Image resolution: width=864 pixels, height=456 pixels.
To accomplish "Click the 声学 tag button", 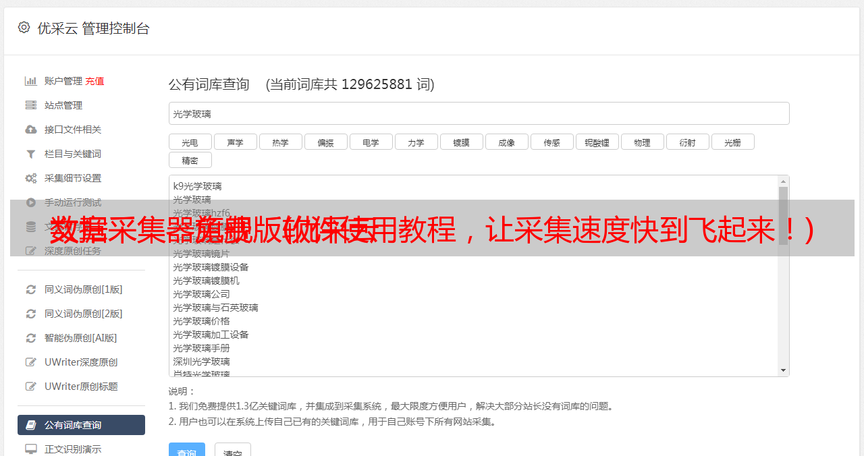I will 235,142.
